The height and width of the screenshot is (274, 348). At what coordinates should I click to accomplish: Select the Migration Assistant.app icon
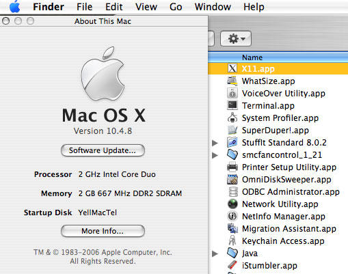pyautogui.click(x=232, y=228)
